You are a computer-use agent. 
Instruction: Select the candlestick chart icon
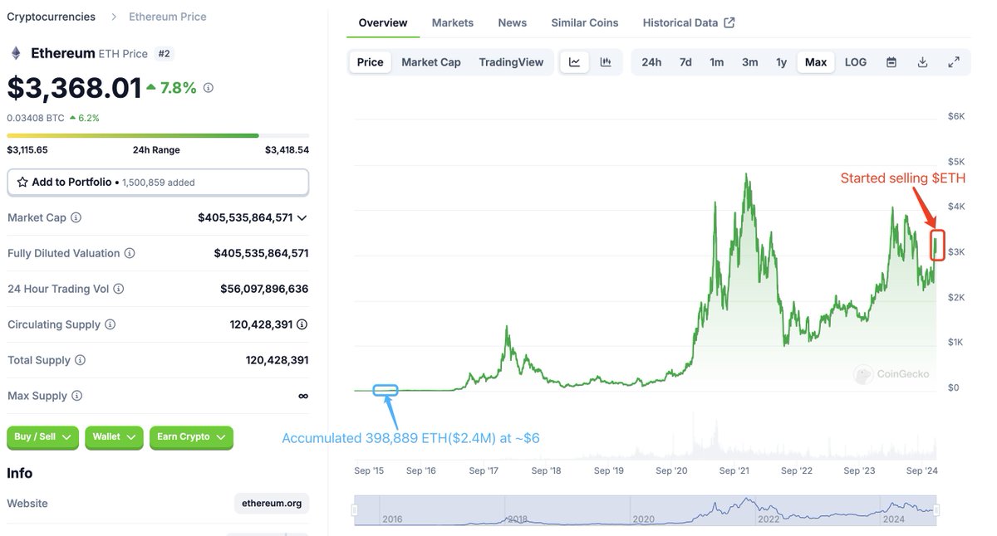(606, 61)
